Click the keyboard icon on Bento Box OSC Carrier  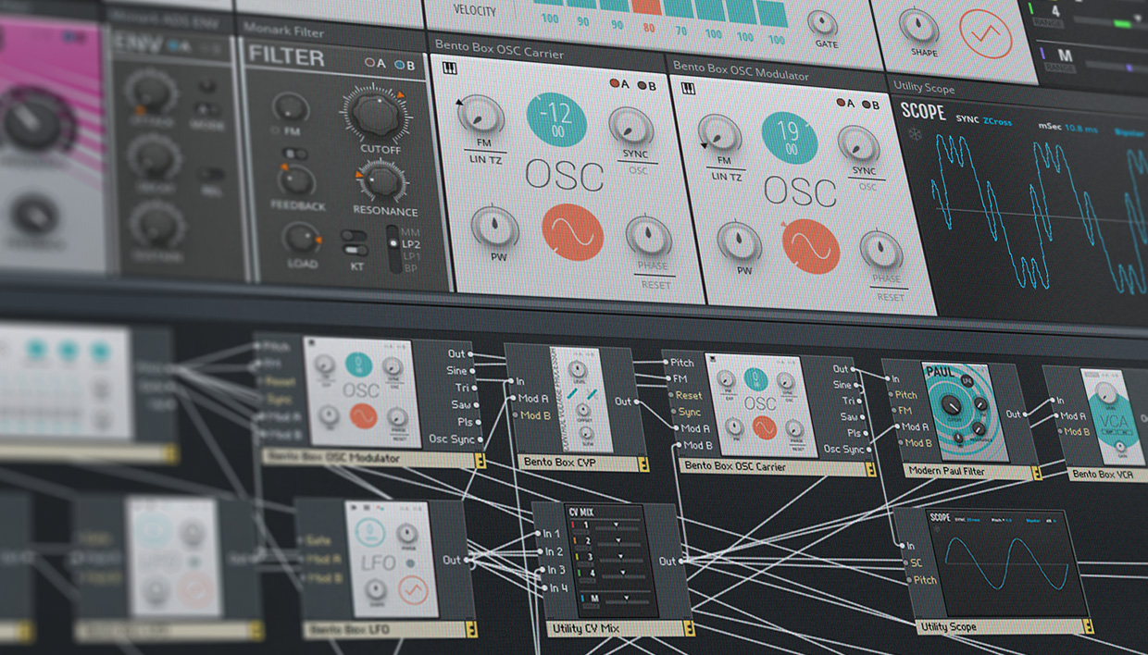pyautogui.click(x=450, y=67)
